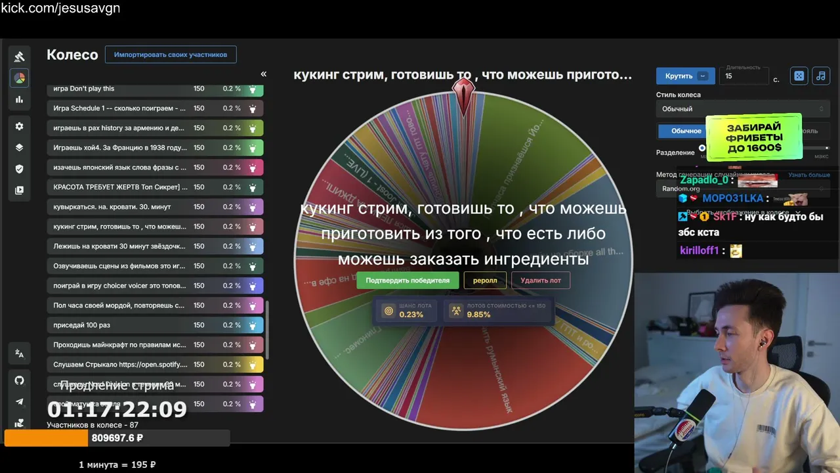This screenshot has width=840, height=473.
Task: Highlight lot 'Проходишь майнкрафт по правилам'
Action: 253,345
